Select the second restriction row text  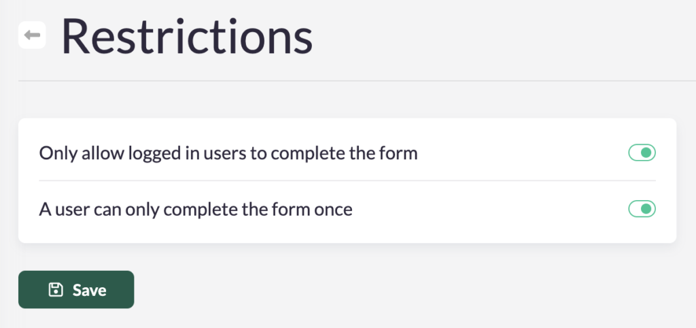pyautogui.click(x=196, y=209)
